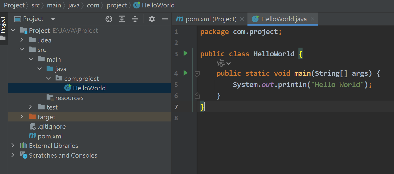This screenshot has width=394, height=174.
Task: Click the class icon on HelloWorld.java tab
Action: (255, 19)
